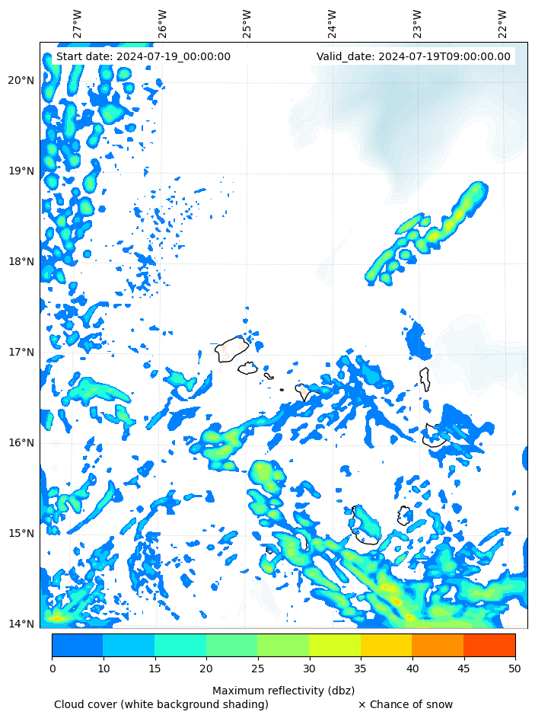Click the 40-45 dBZ orange colorbar segment
This screenshot has width=535, height=718.
[x=438, y=645]
